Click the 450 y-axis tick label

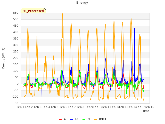[x=16, y=26]
